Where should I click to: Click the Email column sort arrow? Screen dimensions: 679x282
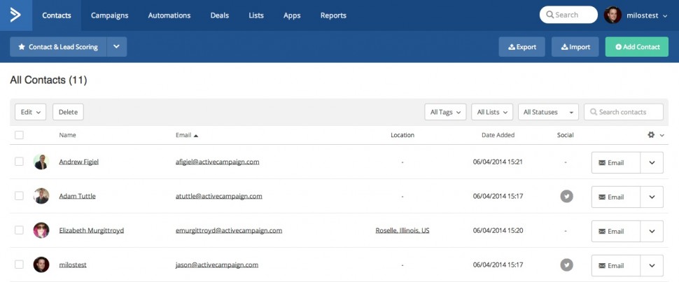[x=196, y=135]
